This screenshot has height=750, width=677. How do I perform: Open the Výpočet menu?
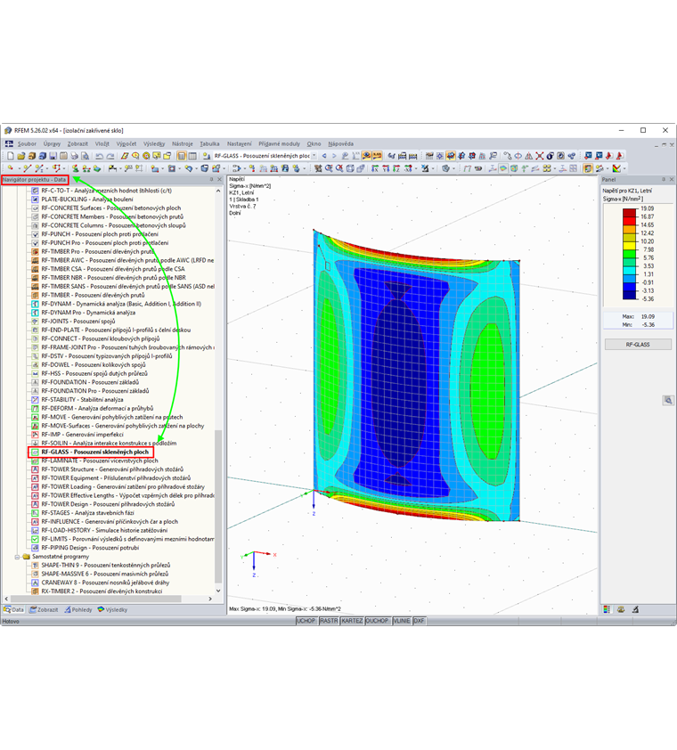pyautogui.click(x=126, y=143)
